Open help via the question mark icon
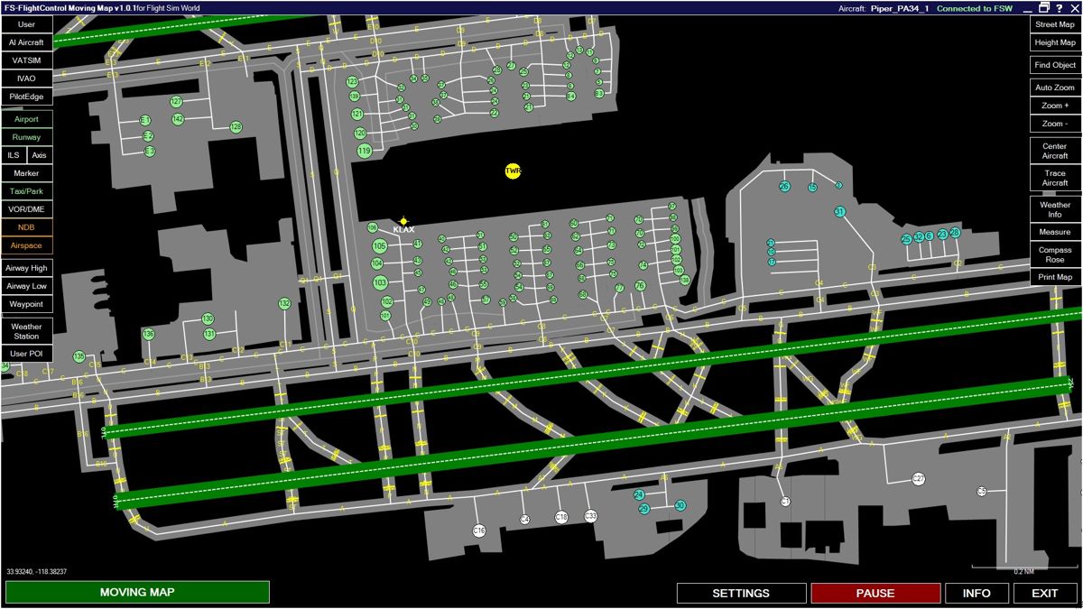This screenshot has width=1083, height=609. [1059, 8]
